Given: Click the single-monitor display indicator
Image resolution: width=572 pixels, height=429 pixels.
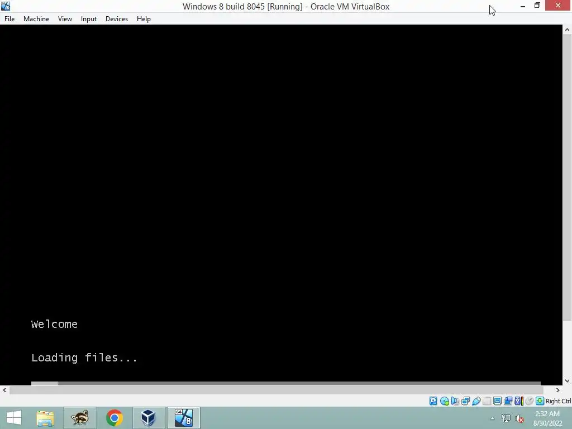Looking at the screenshot, I should pos(497,401).
